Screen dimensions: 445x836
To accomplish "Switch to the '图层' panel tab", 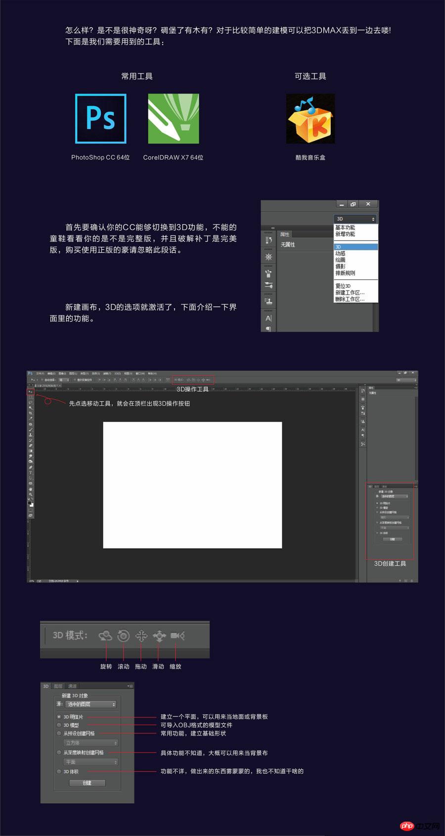I will pyautogui.click(x=58, y=686).
